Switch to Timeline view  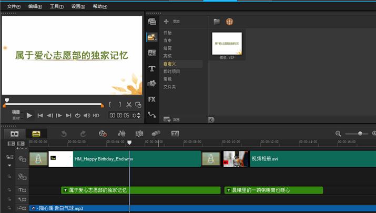tap(36, 134)
